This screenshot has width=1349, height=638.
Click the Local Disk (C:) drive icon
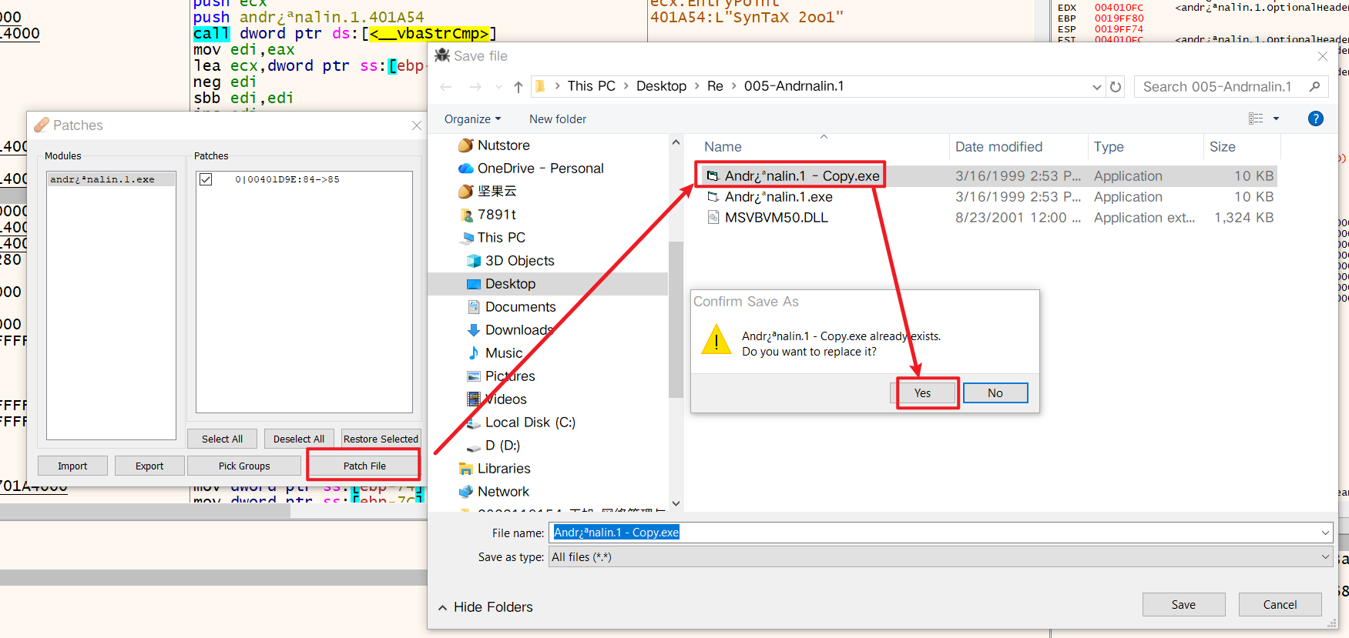click(x=474, y=423)
